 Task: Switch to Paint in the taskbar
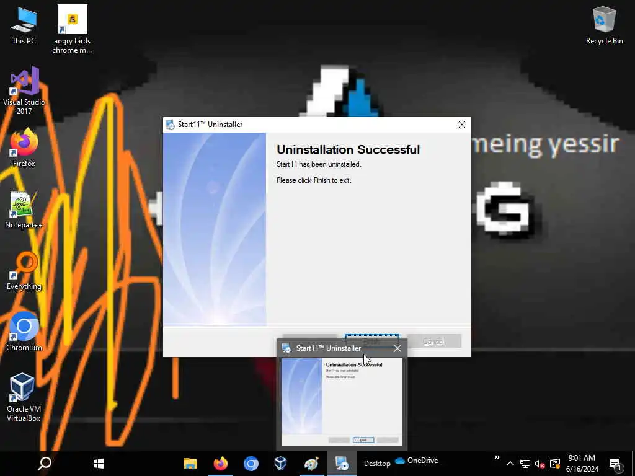[311, 464]
